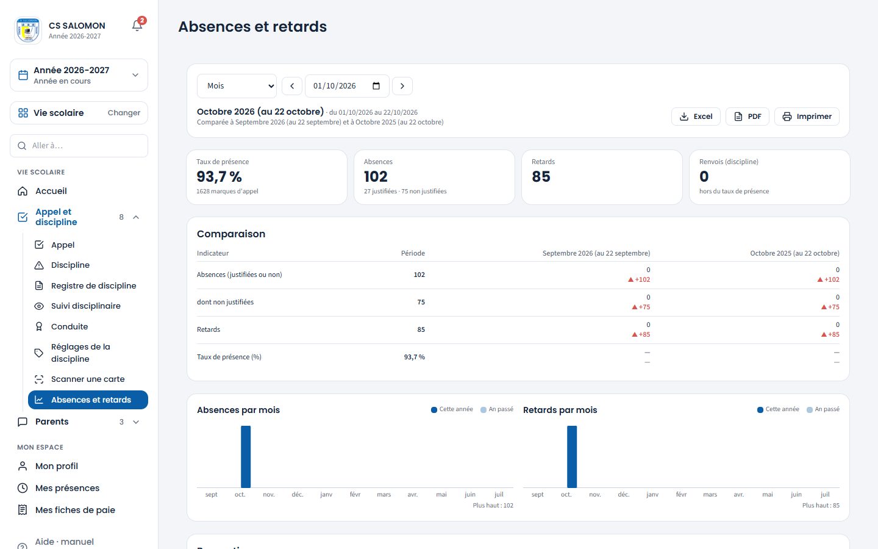Click the Absences 102 summary card
Screen dimensions: 878x549
(x=434, y=177)
